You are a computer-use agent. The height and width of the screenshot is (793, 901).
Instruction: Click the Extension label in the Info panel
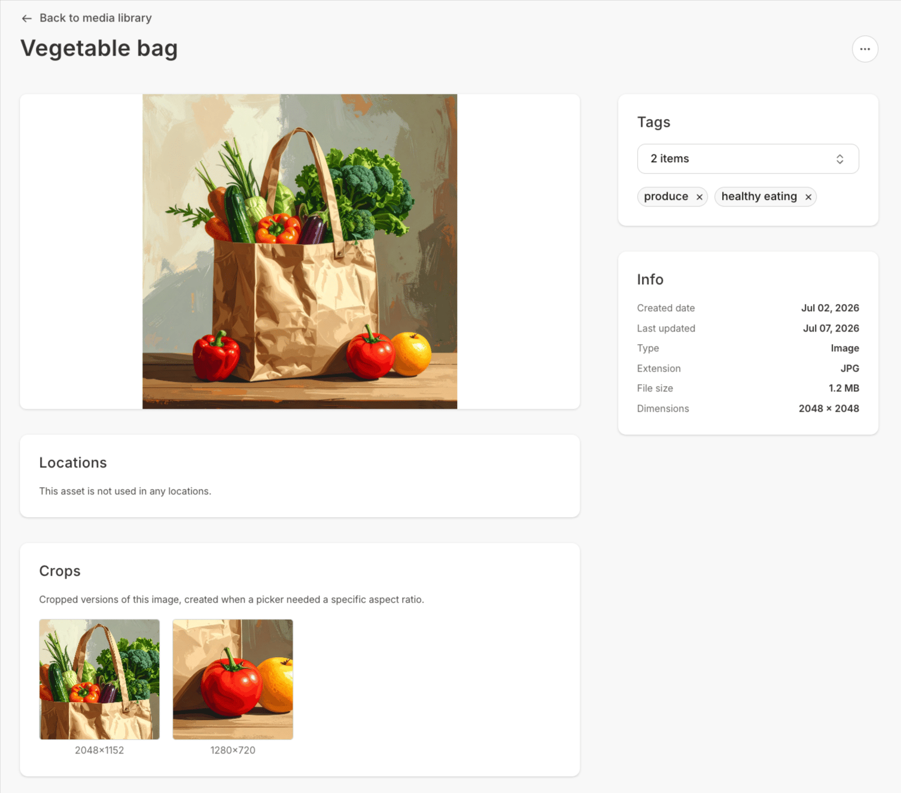(659, 368)
